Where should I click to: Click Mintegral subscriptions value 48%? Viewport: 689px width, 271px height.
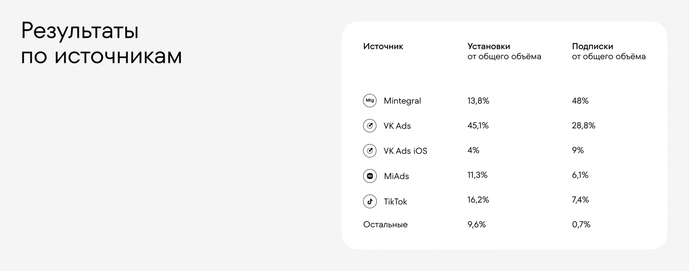pyautogui.click(x=580, y=101)
